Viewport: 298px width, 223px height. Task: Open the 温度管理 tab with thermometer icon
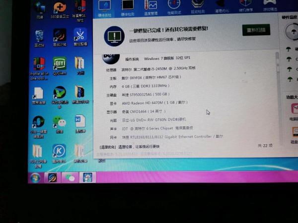[x=150, y=8]
